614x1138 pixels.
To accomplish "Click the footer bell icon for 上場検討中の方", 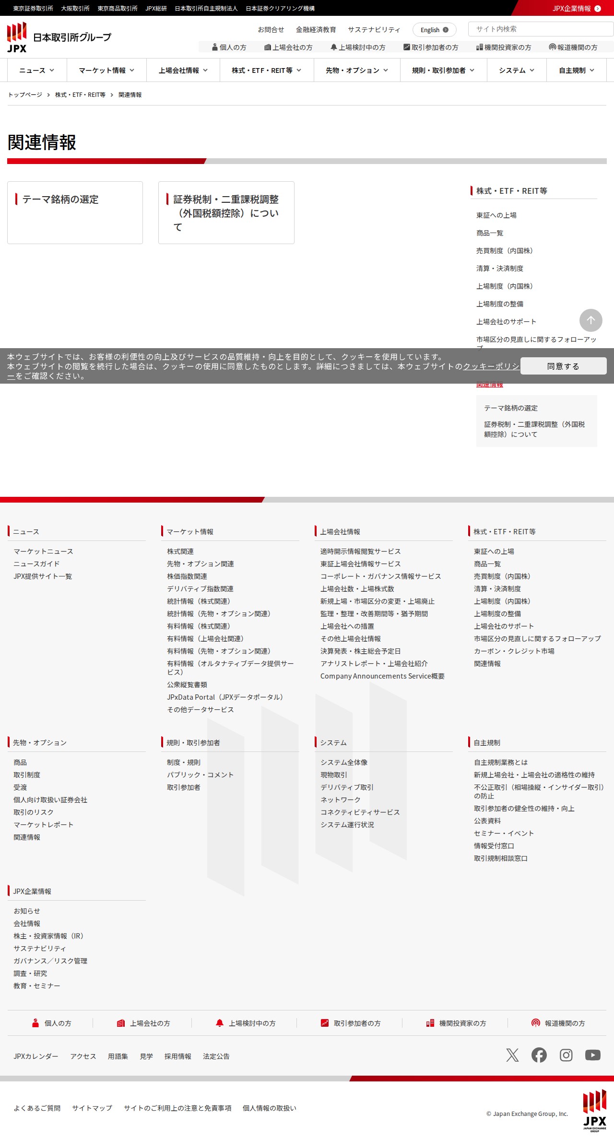I will (x=220, y=1023).
